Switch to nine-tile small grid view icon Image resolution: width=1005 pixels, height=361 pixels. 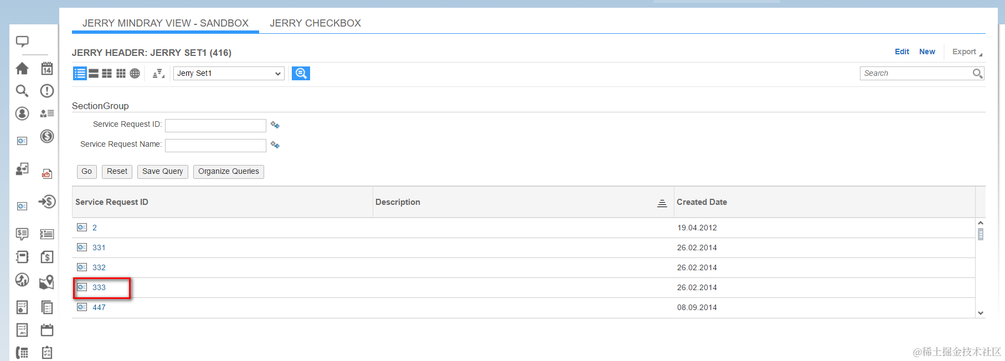(x=121, y=73)
